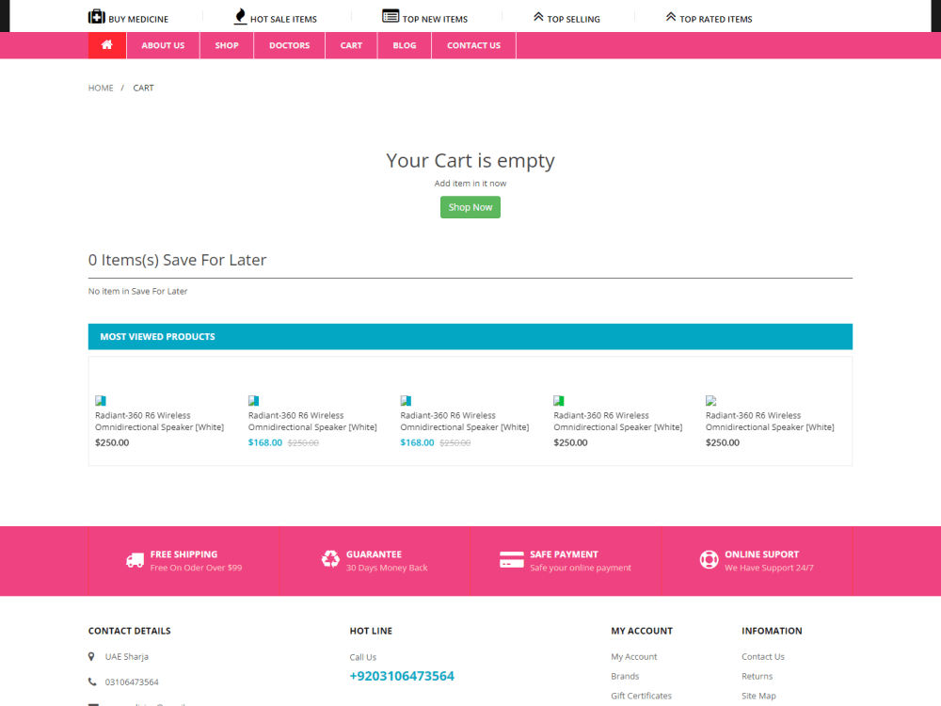
Task: Open Contact Us under Infomation footer
Action: (x=763, y=657)
